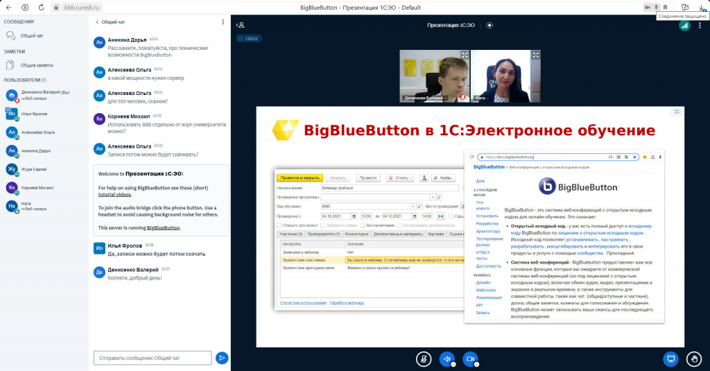Screen dimensions: 710x371
Task: Open the three-dot options menu at top right
Action: point(701,25)
